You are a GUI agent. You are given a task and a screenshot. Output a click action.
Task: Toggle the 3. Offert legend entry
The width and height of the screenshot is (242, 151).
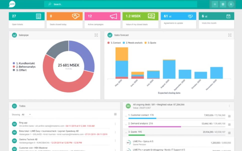tap(20, 70)
